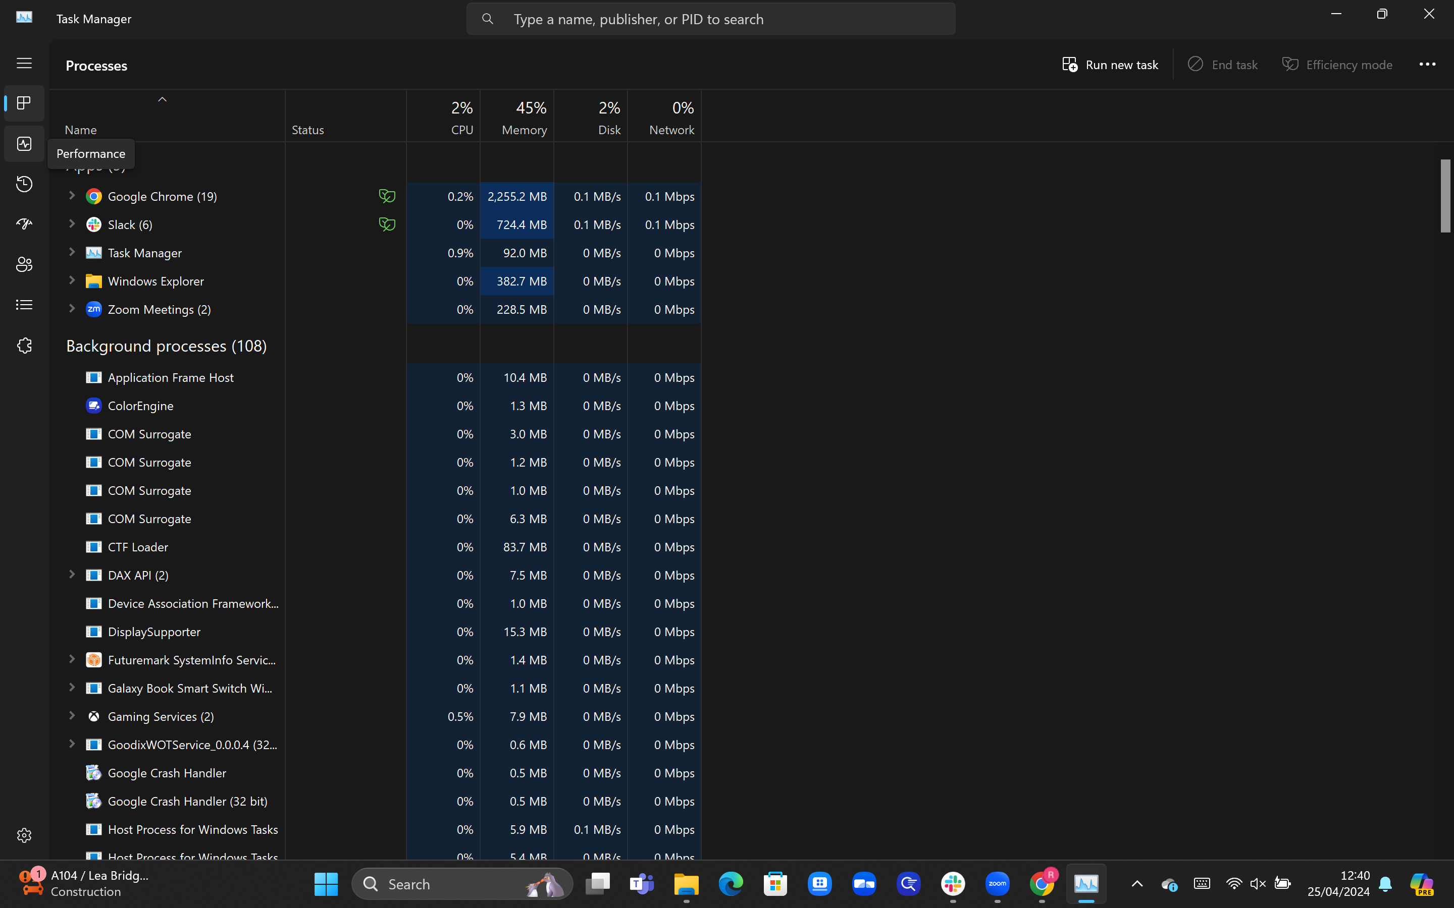Open notifications bell in system tray
The height and width of the screenshot is (908, 1454).
[x=1385, y=884]
